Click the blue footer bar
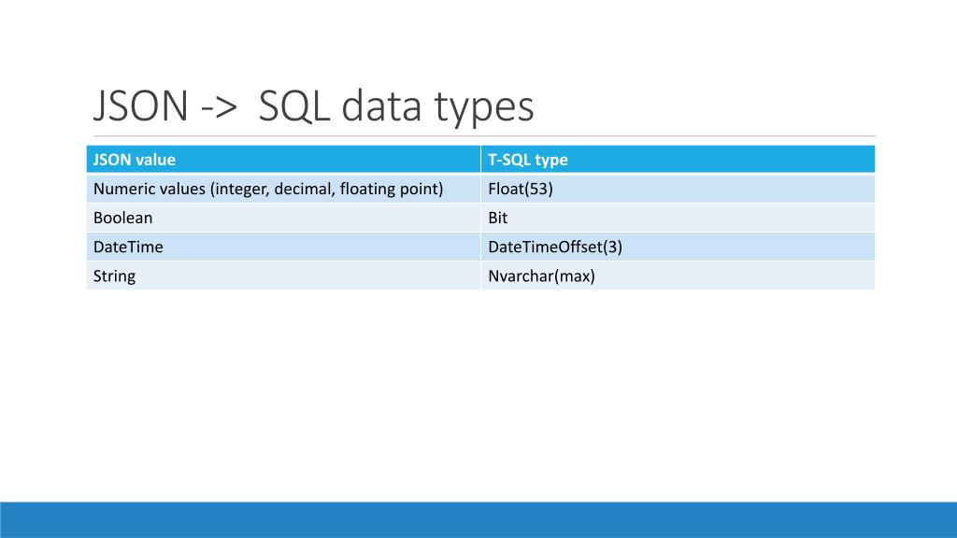The image size is (957, 538). pyautogui.click(x=478, y=519)
